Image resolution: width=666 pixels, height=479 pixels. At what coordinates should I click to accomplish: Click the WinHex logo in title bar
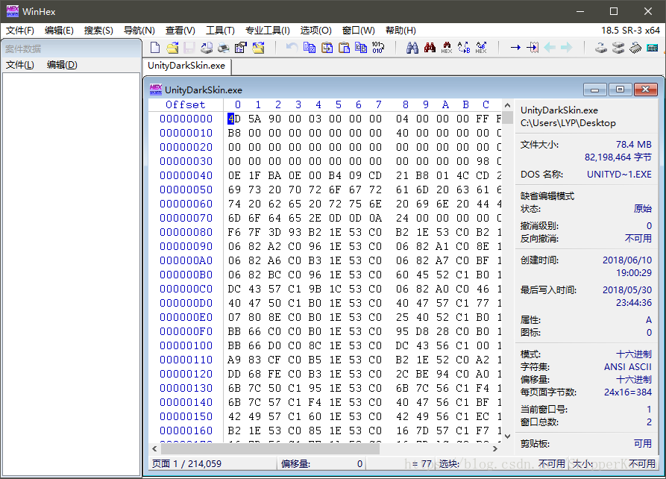(13, 11)
